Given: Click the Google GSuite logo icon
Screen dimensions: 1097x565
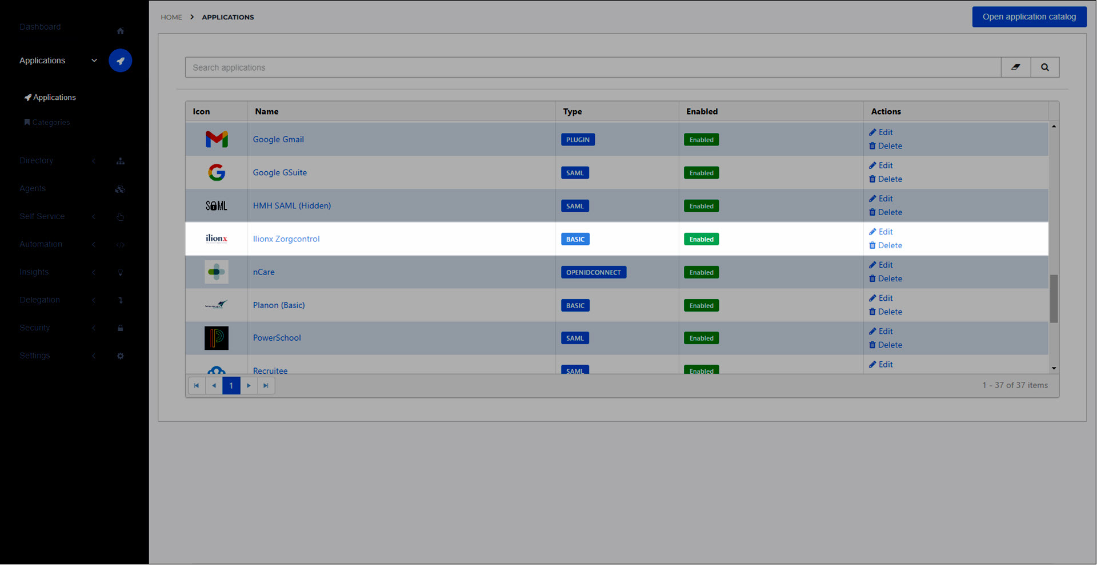Looking at the screenshot, I should (x=217, y=172).
